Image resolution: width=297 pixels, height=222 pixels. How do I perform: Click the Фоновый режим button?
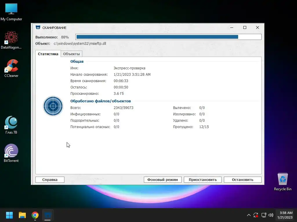(x=162, y=180)
